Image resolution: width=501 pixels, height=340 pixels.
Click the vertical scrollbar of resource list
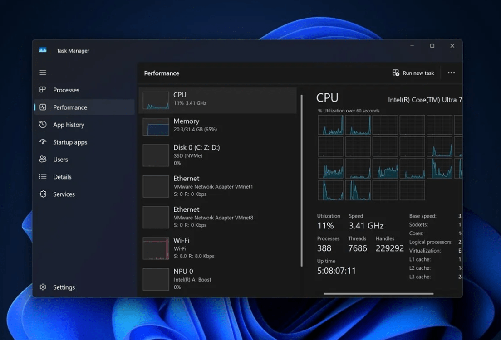[301, 180]
